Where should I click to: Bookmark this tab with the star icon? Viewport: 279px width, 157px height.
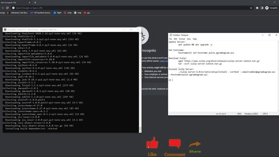click(251, 8)
